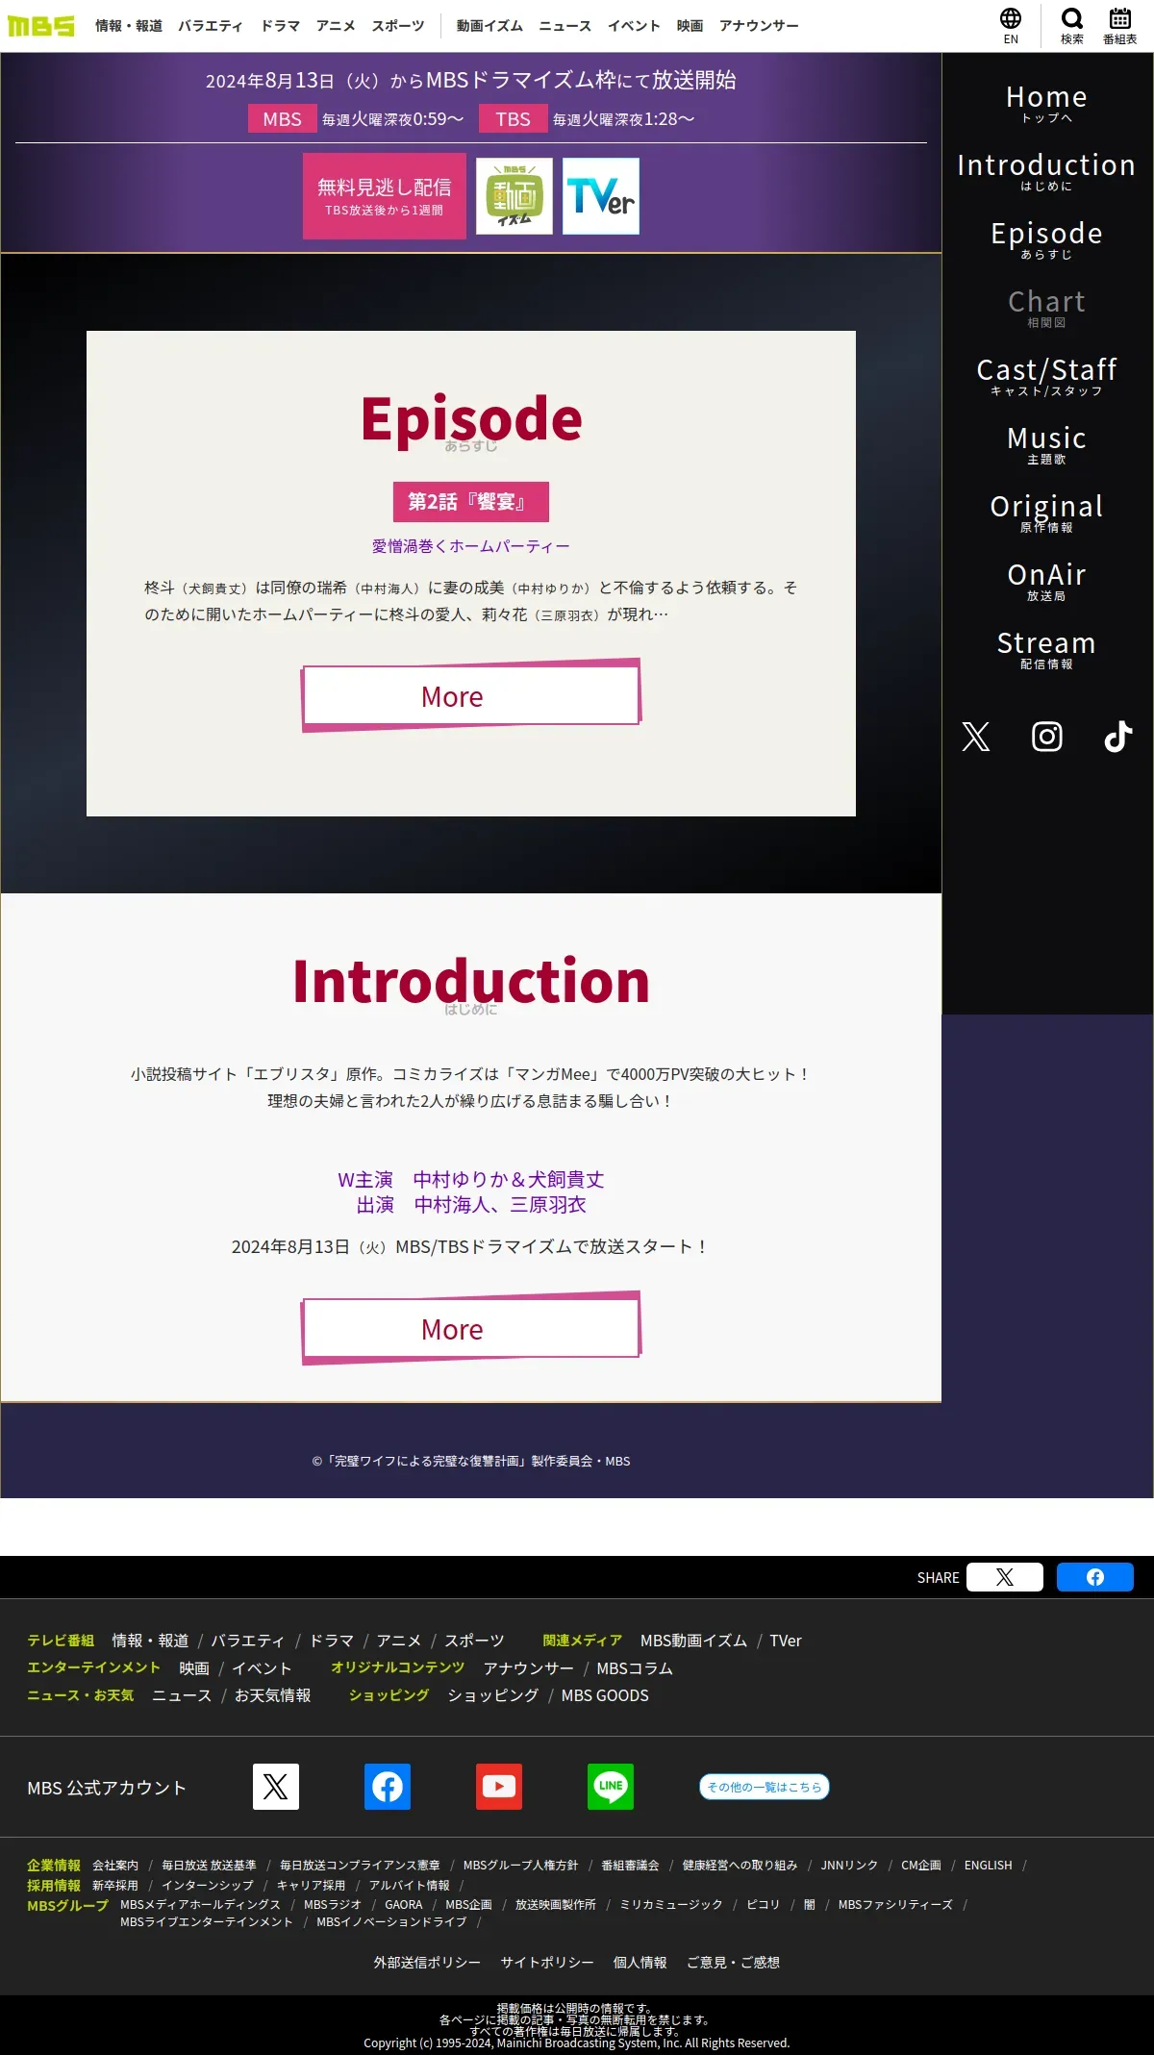
Task: Go to OnAir 放送局 in the sidebar
Action: (x=1046, y=581)
